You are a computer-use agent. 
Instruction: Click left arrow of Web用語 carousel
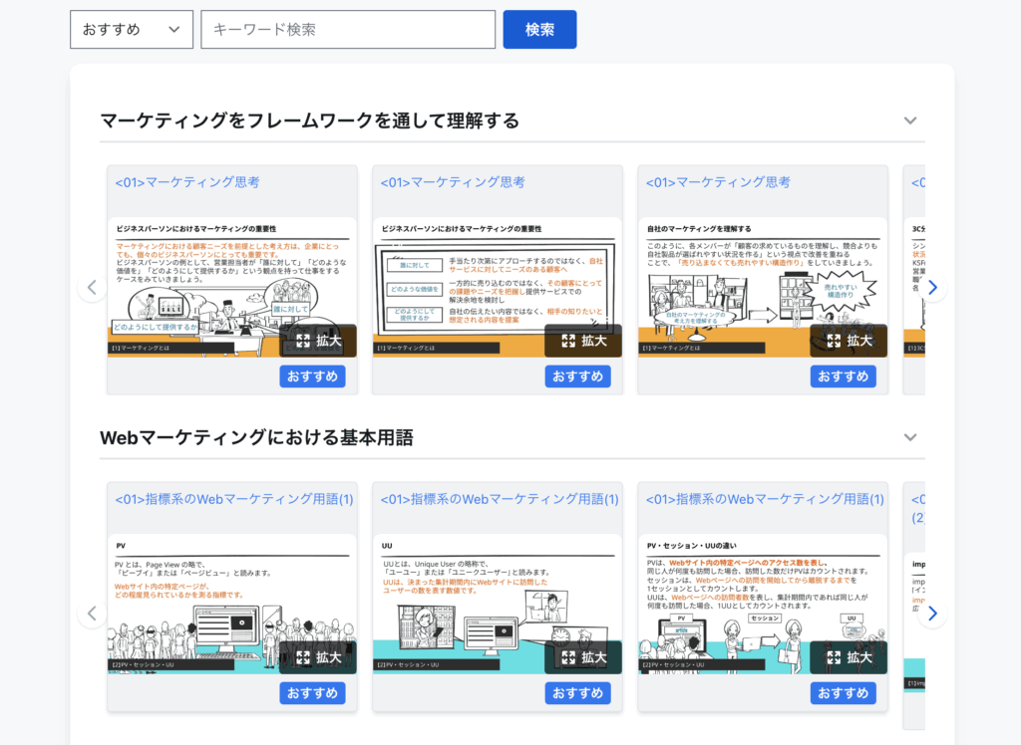[92, 613]
